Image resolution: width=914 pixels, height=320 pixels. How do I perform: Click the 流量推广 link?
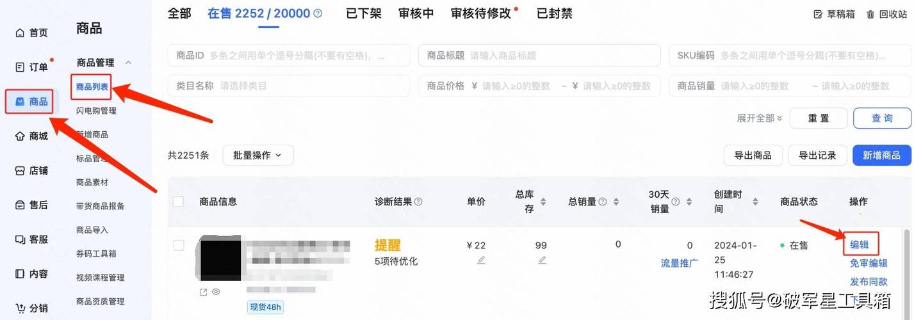coord(679,263)
